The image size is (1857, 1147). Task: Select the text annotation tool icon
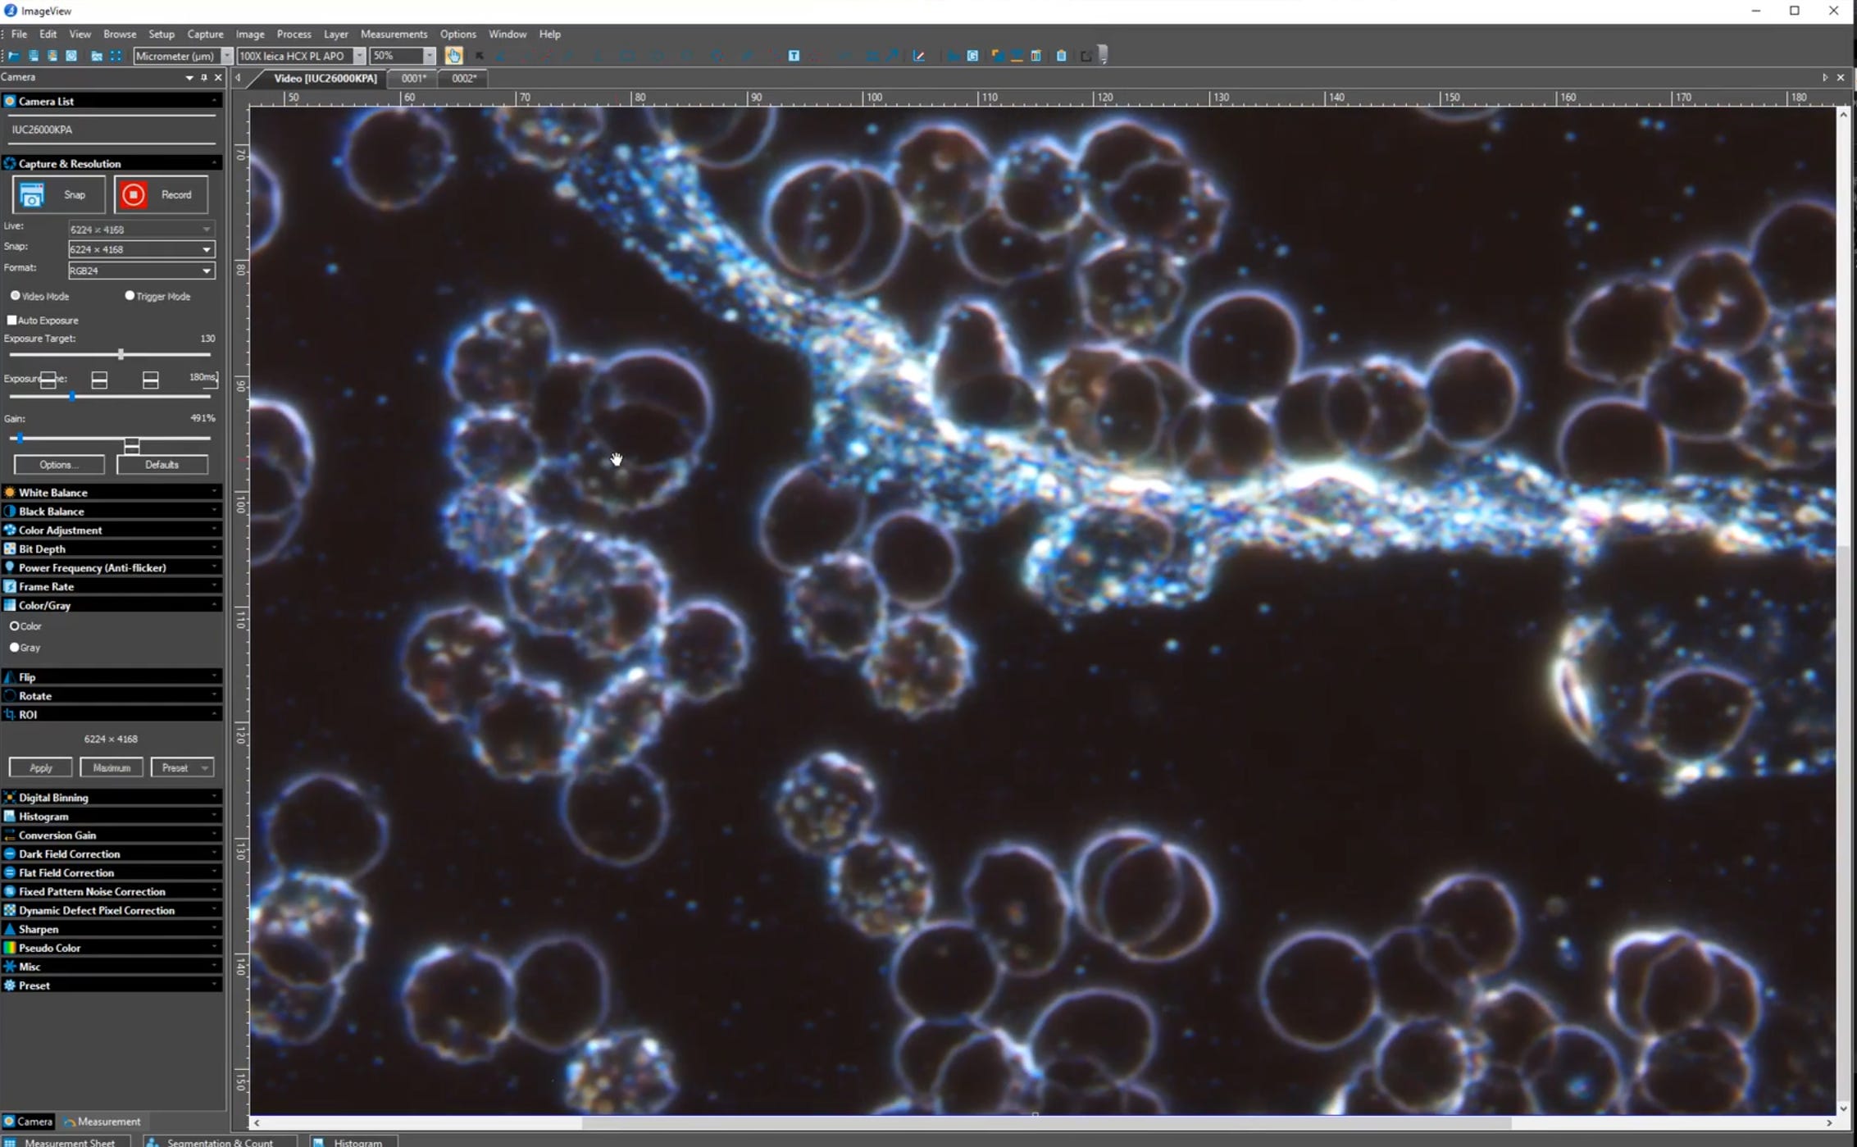[x=794, y=56]
